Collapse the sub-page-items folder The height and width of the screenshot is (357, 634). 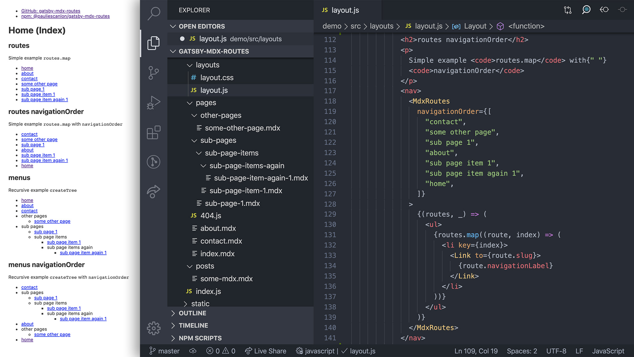tap(241, 153)
